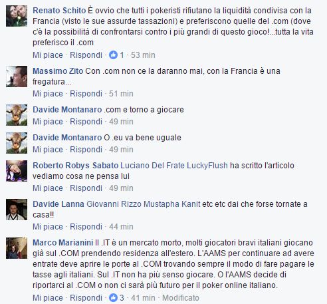
Task: Click Davide Lanna's profile photo
Action: point(17,210)
